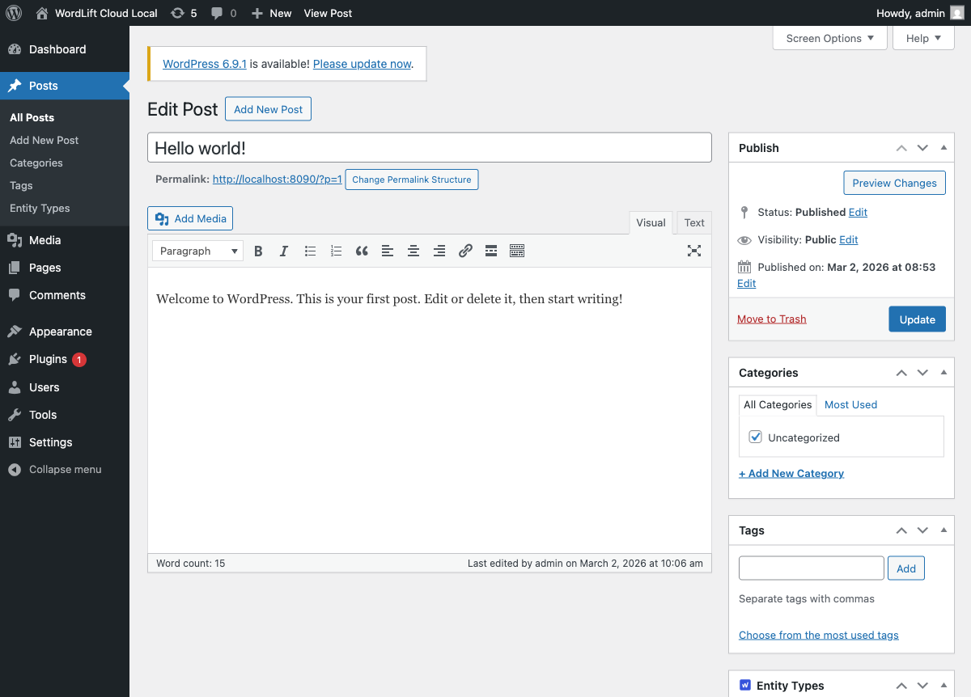Switch to the Most Used categories tab
Screen dimensions: 971x697
(x=850, y=404)
